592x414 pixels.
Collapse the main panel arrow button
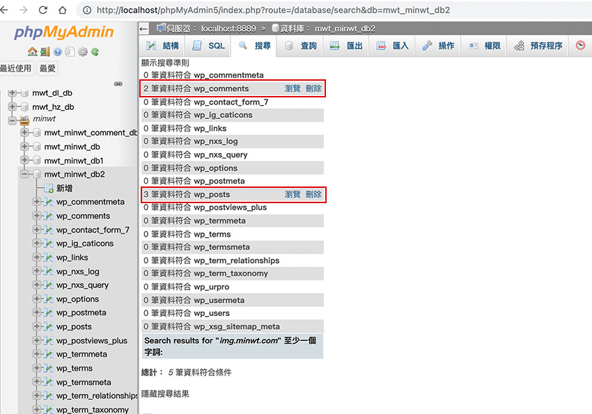click(x=143, y=29)
